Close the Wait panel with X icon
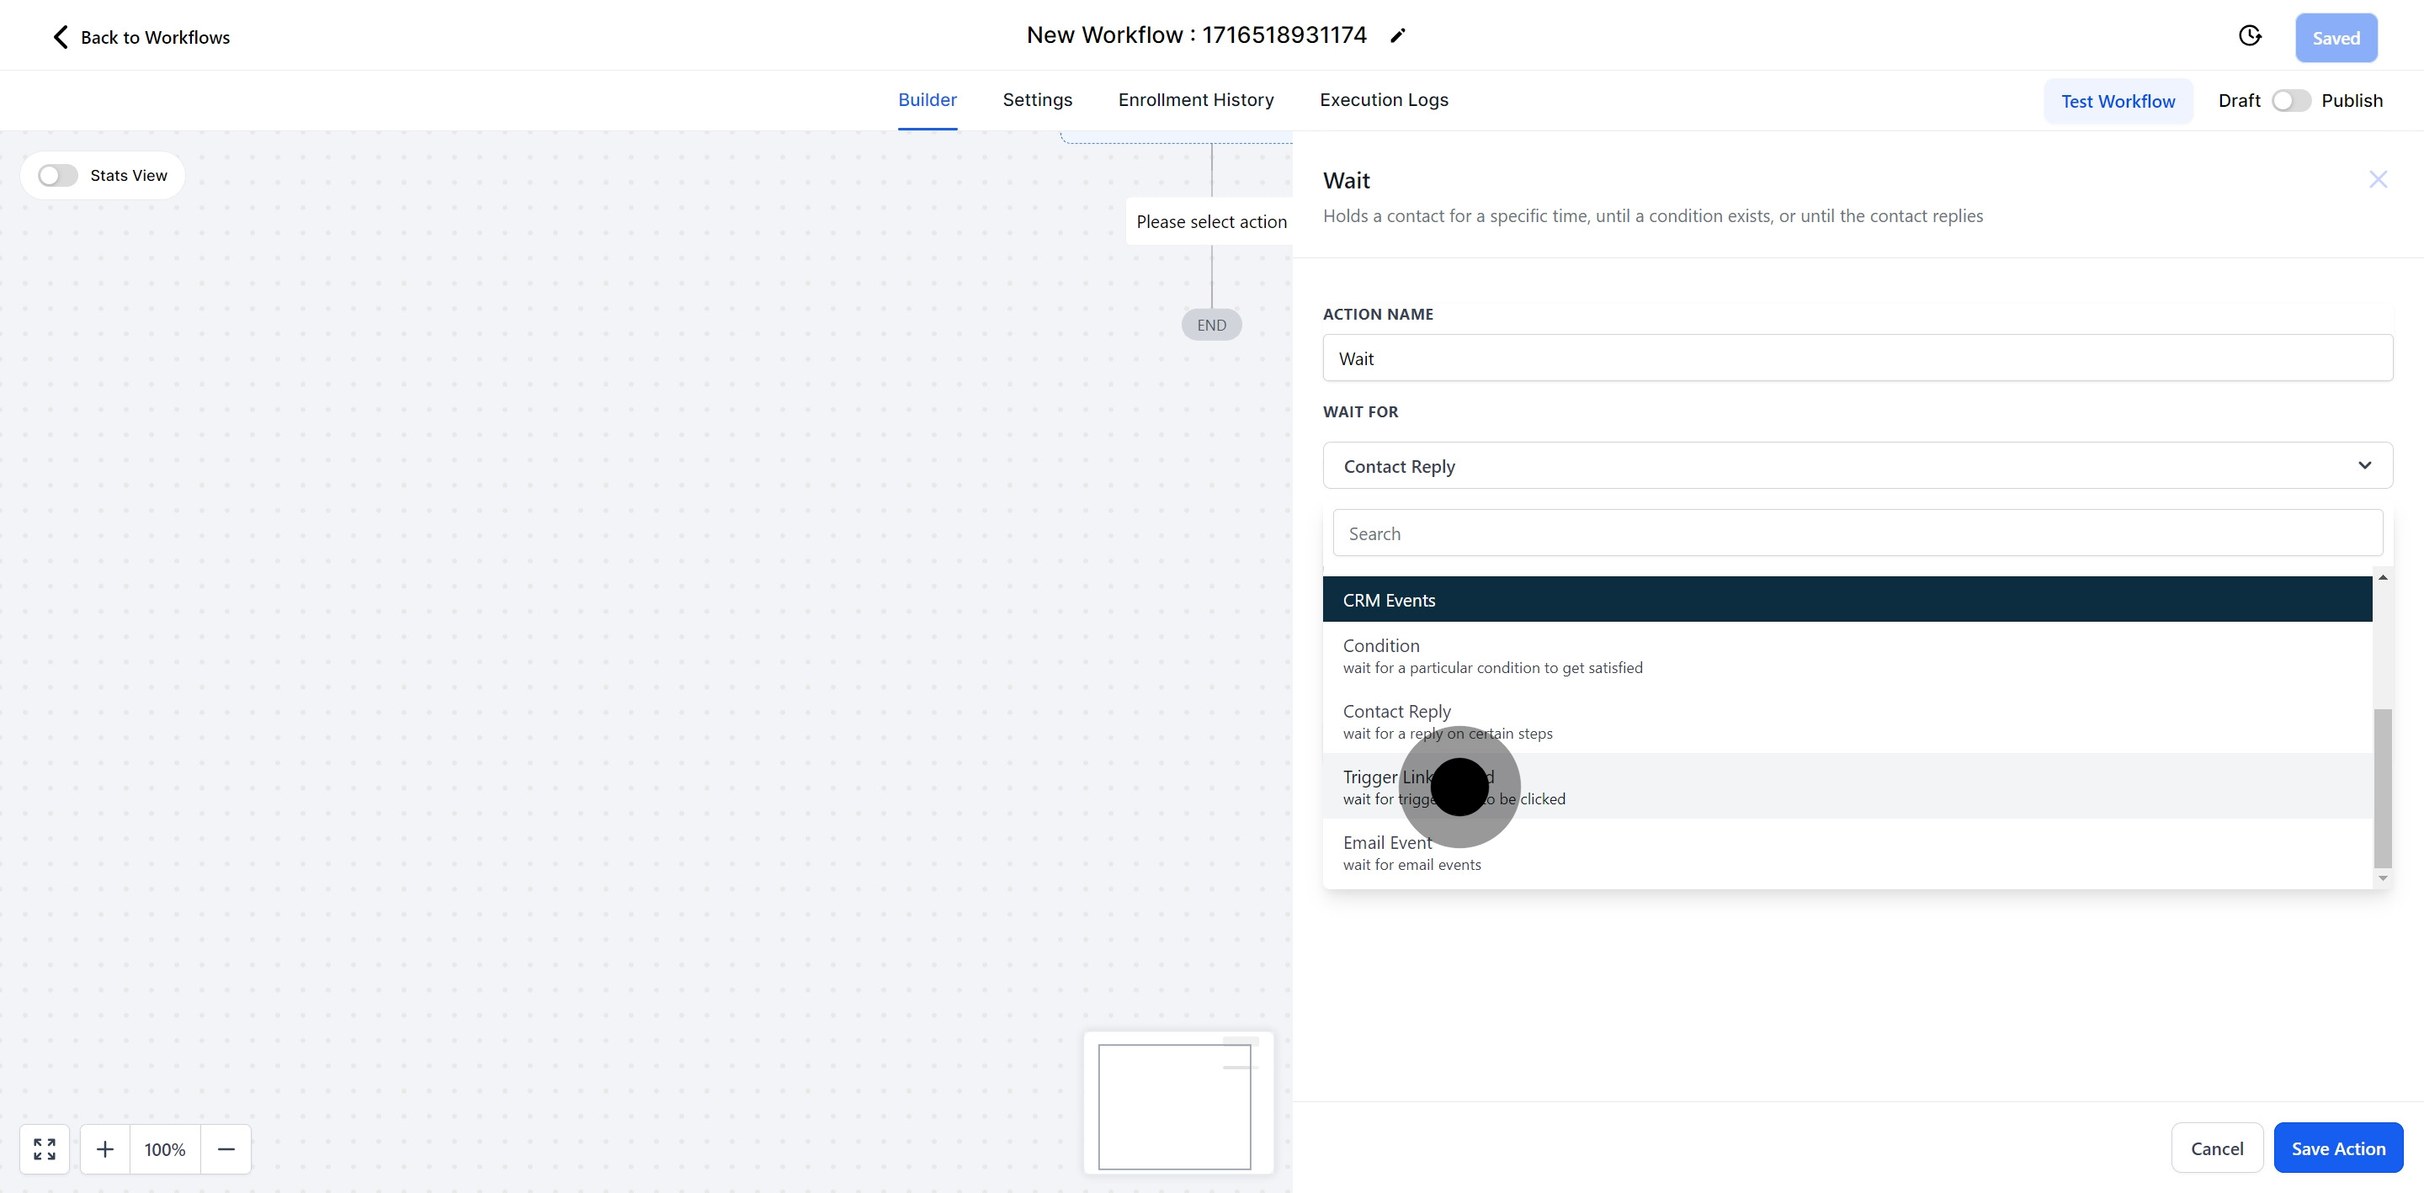Image resolution: width=2424 pixels, height=1193 pixels. (2377, 180)
